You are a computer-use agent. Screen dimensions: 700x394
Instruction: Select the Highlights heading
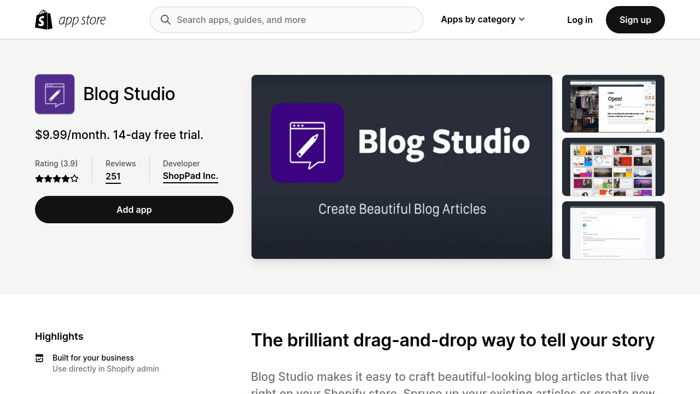coord(59,337)
